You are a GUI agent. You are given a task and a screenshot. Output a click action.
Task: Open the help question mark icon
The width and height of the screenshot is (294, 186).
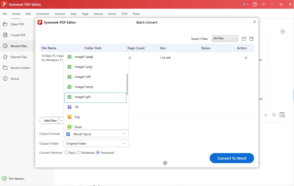255,4
